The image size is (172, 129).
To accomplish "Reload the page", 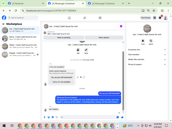I will point(16,11).
